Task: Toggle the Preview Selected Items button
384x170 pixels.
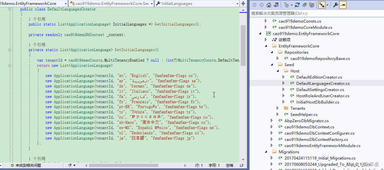Action: [x=343, y=5]
